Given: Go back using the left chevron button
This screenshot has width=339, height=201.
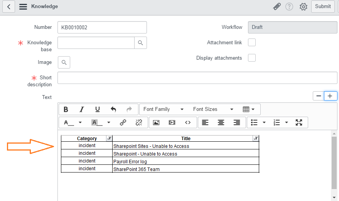Looking at the screenshot, I should click(x=9, y=7).
